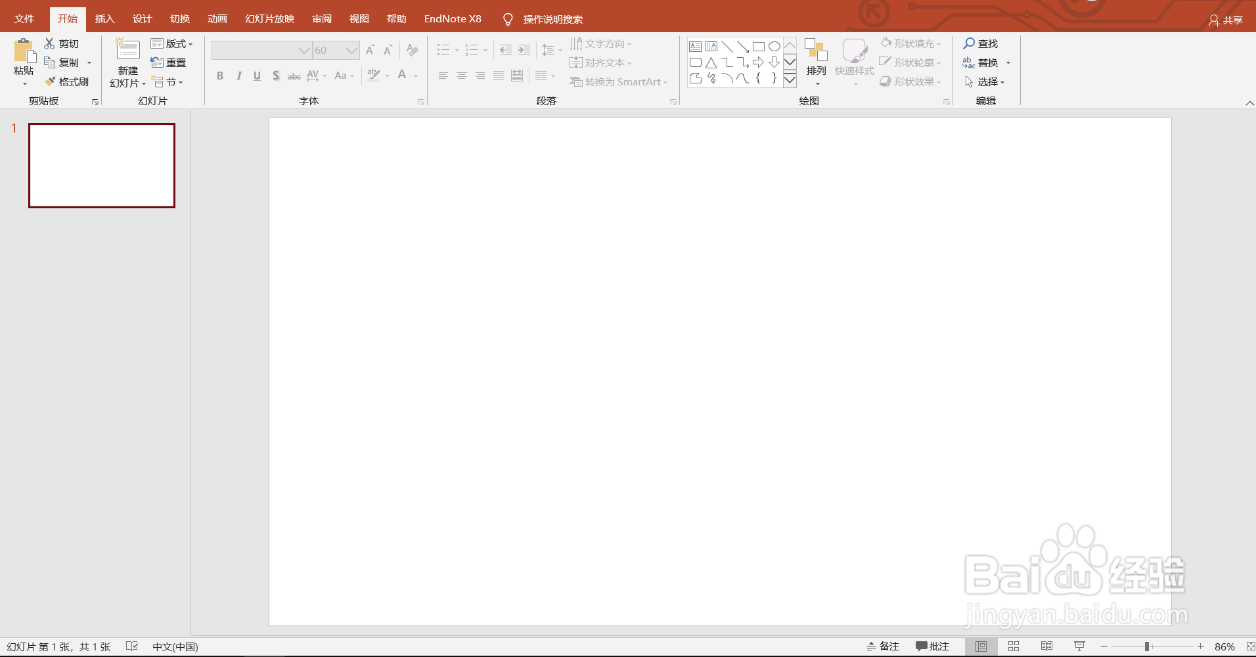This screenshot has height=657, width=1256.
Task: Click the New Slide (新建幻灯片) icon
Action: 127,50
